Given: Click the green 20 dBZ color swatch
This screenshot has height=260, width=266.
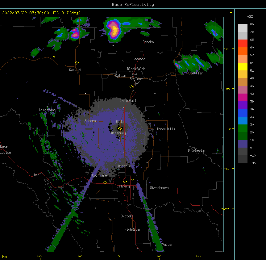Looking at the screenshot, I should tap(243, 128).
